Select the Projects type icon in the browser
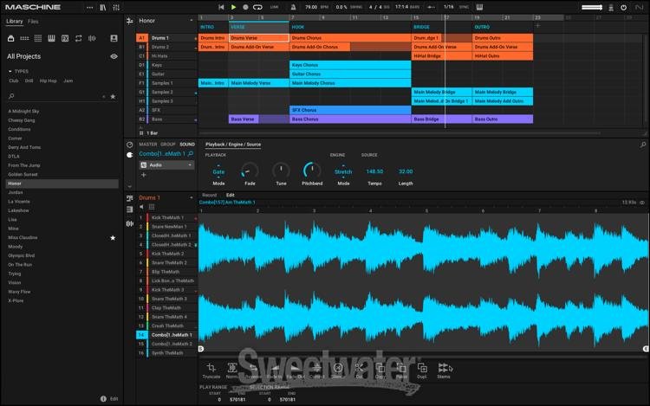This screenshot has height=406, width=650. [11, 38]
